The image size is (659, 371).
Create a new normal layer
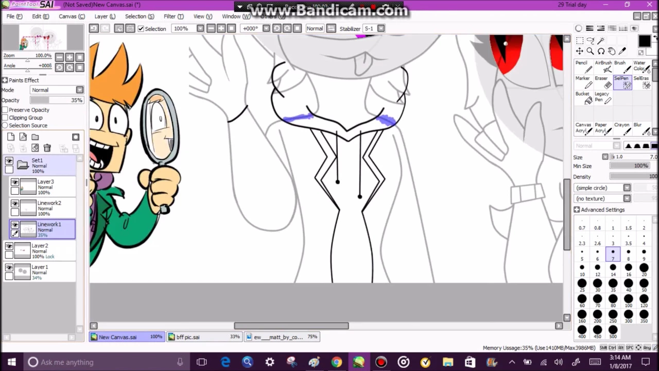(11, 137)
